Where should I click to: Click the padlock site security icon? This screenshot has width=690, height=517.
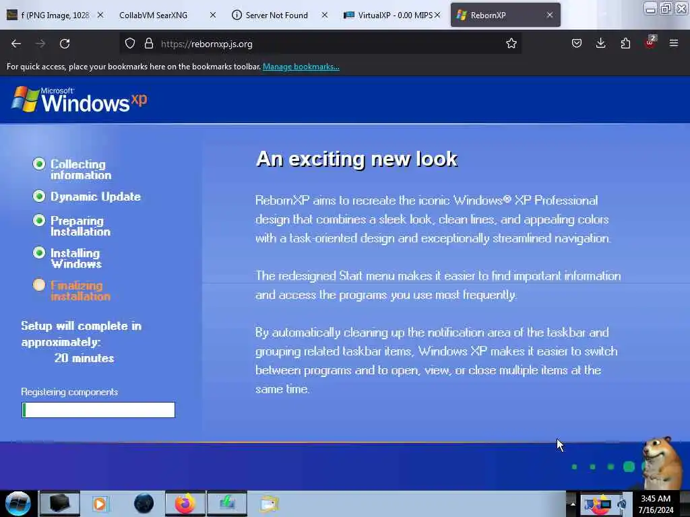(x=149, y=44)
